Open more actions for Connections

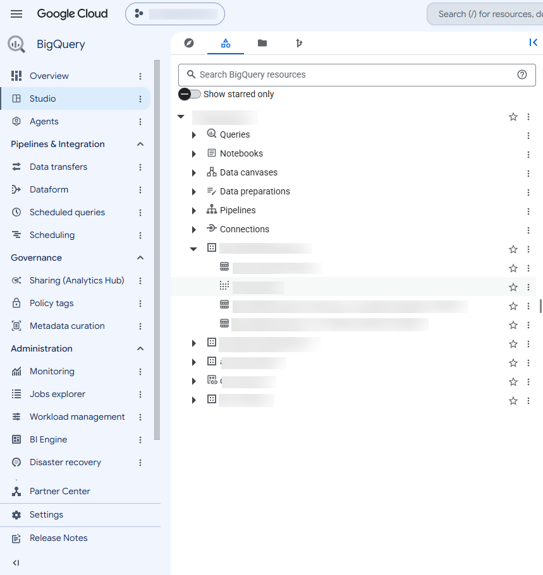528,230
